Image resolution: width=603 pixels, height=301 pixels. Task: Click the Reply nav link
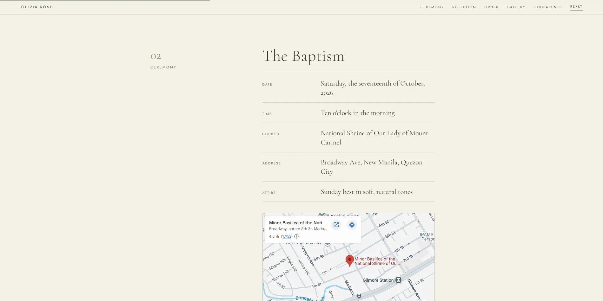click(576, 7)
